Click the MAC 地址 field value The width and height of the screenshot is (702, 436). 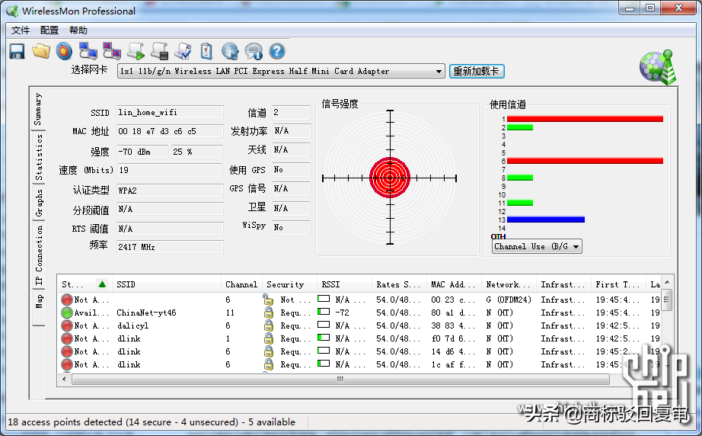click(170, 131)
